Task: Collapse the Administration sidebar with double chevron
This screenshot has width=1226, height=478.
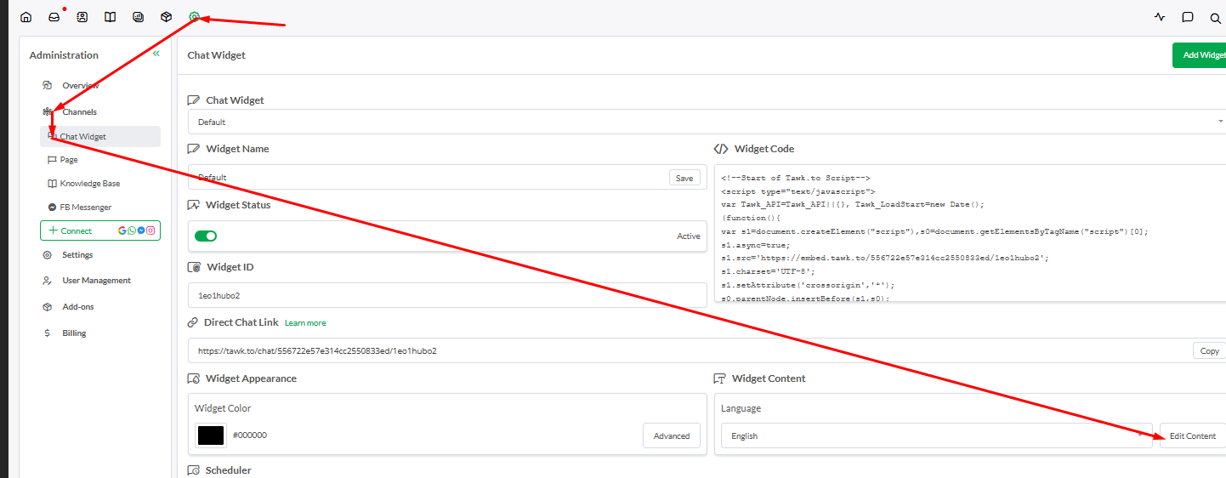Action: [156, 54]
